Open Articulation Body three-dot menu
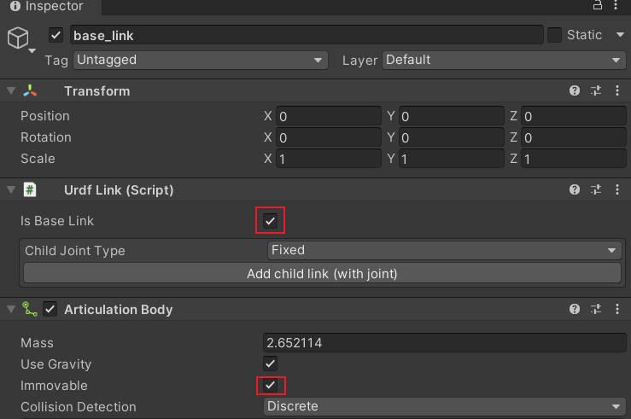The width and height of the screenshot is (631, 419). tap(617, 309)
